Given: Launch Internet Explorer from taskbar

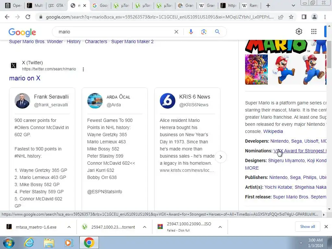Looking at the screenshot, I should 29,243.
